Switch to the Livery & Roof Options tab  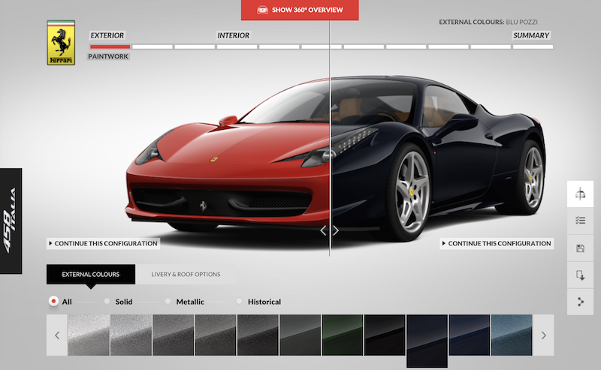tap(186, 274)
